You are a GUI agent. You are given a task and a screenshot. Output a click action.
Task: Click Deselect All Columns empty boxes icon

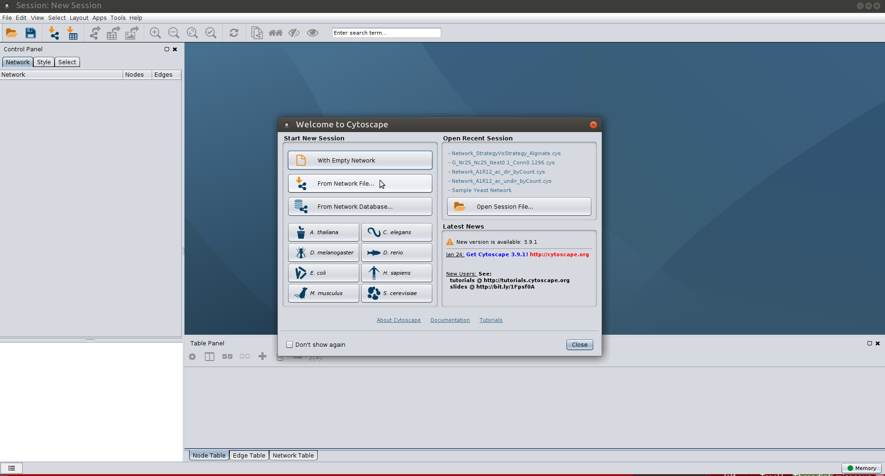tap(245, 356)
